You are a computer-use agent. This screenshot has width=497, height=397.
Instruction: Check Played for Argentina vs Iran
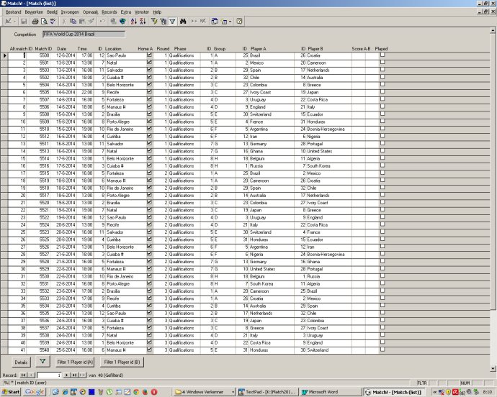[382, 246]
